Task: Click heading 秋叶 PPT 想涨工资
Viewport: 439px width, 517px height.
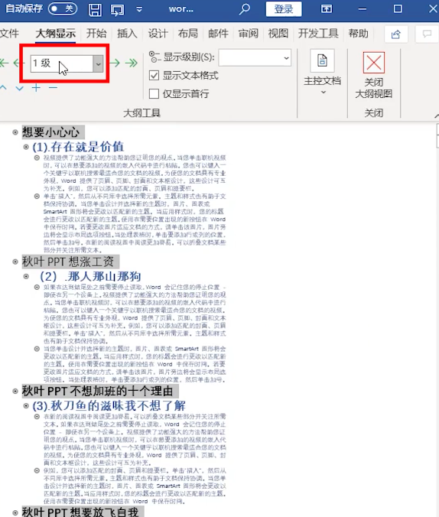Action: (68, 262)
